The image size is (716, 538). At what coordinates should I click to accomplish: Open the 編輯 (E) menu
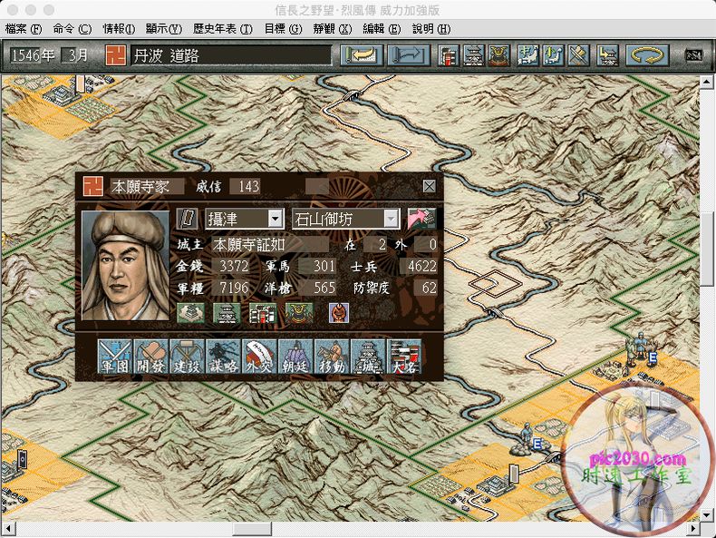pos(382,29)
